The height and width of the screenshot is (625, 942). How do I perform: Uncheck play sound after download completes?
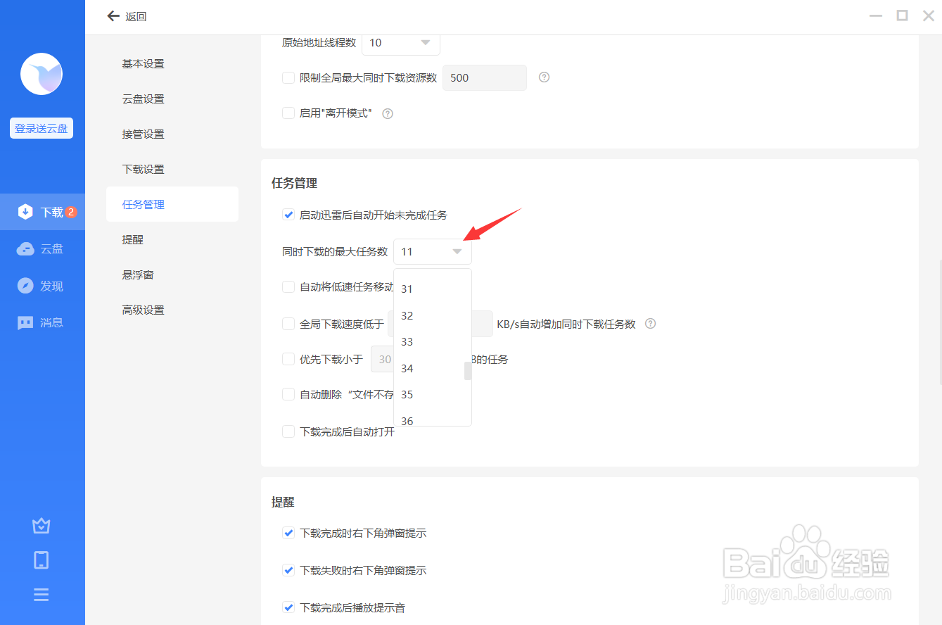pyautogui.click(x=288, y=607)
